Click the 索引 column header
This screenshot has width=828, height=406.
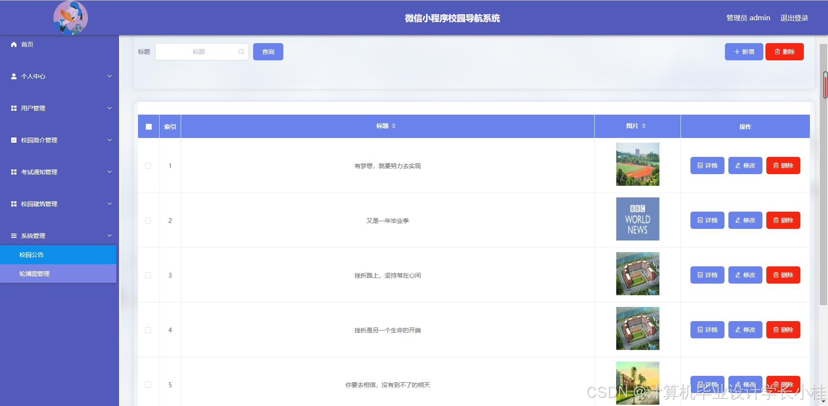click(170, 127)
